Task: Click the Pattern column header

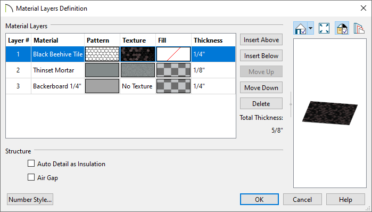Action: pyautogui.click(x=102, y=40)
